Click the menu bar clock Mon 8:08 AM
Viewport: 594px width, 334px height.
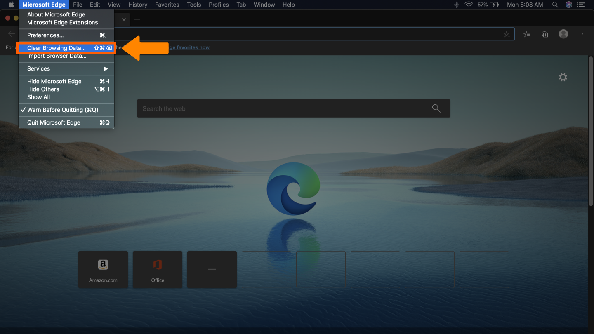coord(525,5)
